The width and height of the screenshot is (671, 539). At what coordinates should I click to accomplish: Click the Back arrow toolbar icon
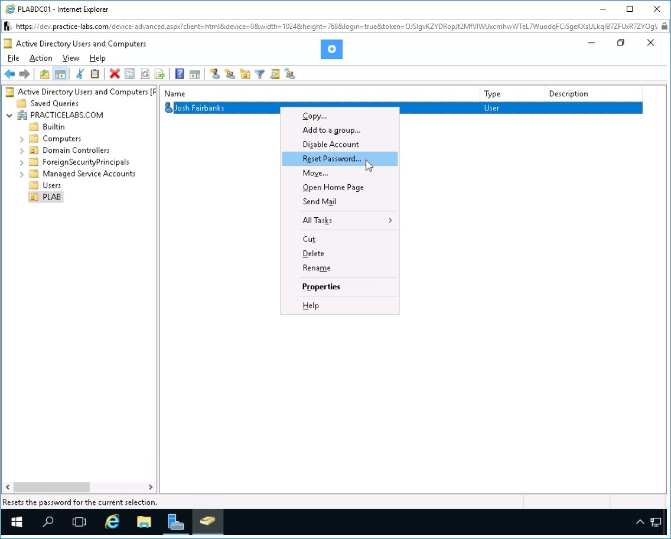(x=9, y=74)
